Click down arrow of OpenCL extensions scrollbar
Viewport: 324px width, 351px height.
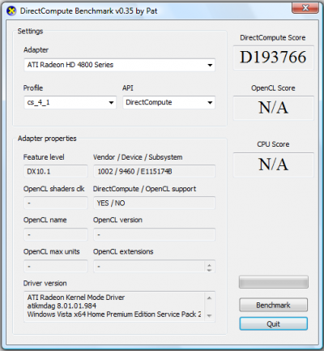209,269
